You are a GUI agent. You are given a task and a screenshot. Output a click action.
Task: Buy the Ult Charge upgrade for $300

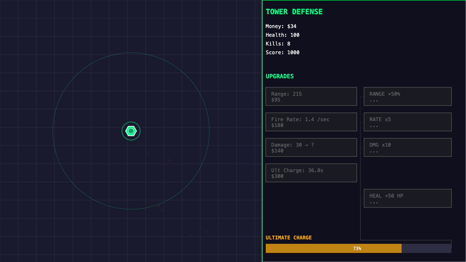[311, 173]
